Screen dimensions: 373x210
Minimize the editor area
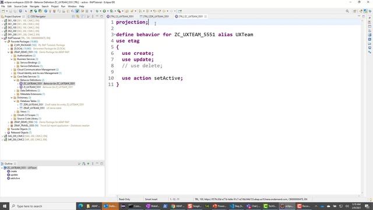click(359, 16)
